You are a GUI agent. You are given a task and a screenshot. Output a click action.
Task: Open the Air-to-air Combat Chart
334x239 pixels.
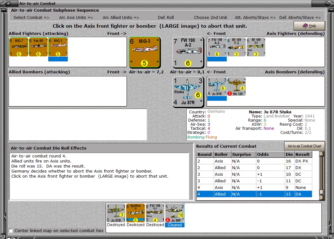click(304, 146)
